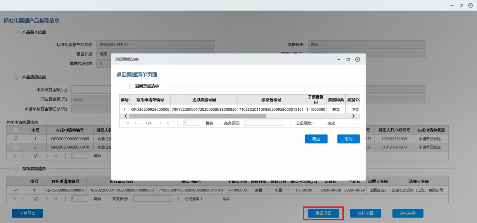
Task: Close the 退回票据清单 dialog
Action: click(x=357, y=59)
